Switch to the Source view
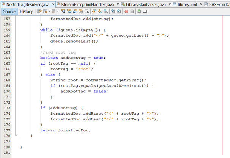This screenshot has height=158, width=230. 9,11
